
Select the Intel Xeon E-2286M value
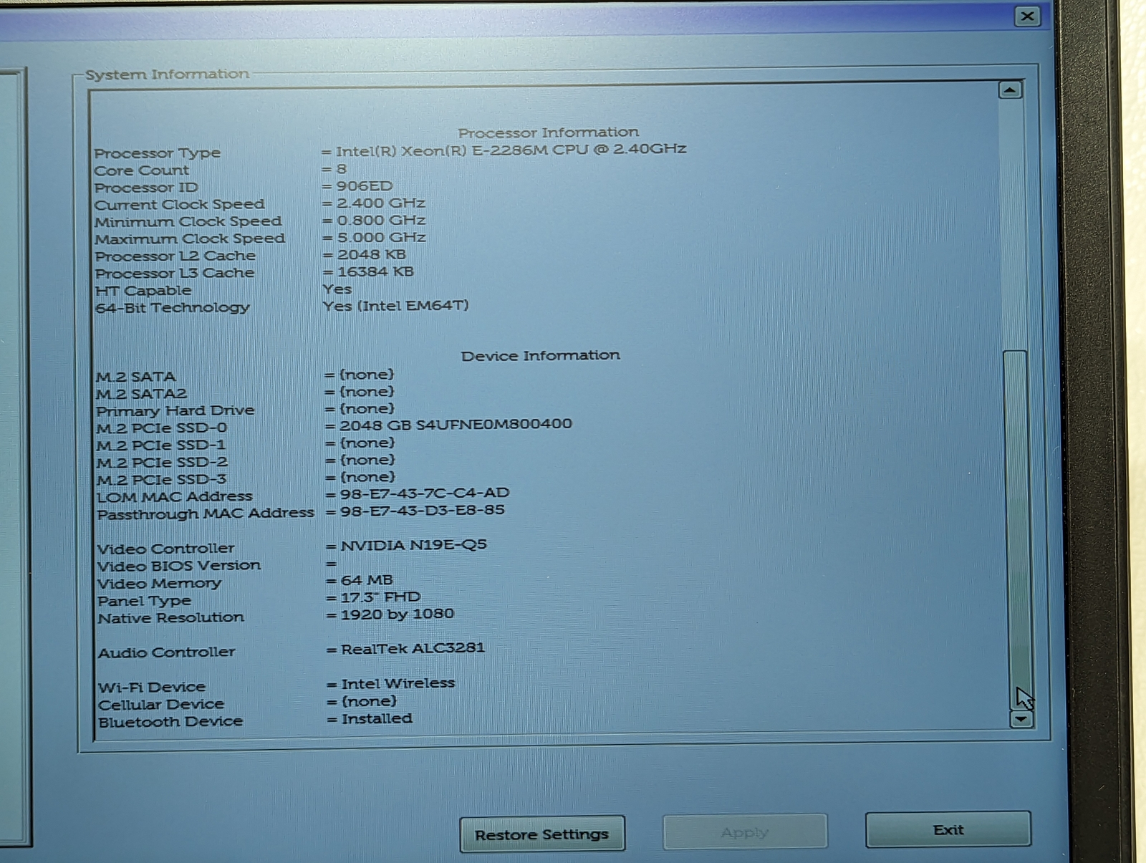(511, 150)
